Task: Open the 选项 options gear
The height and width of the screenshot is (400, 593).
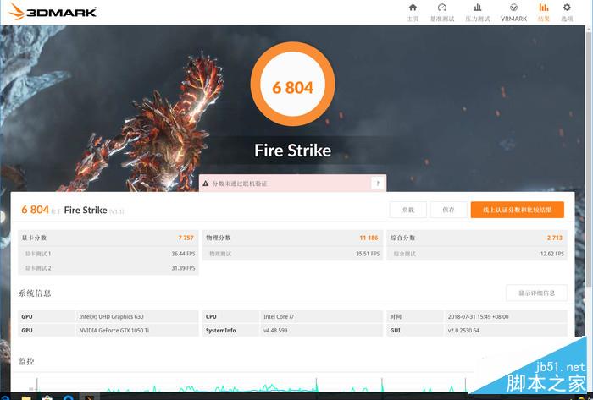Action: 567,13
